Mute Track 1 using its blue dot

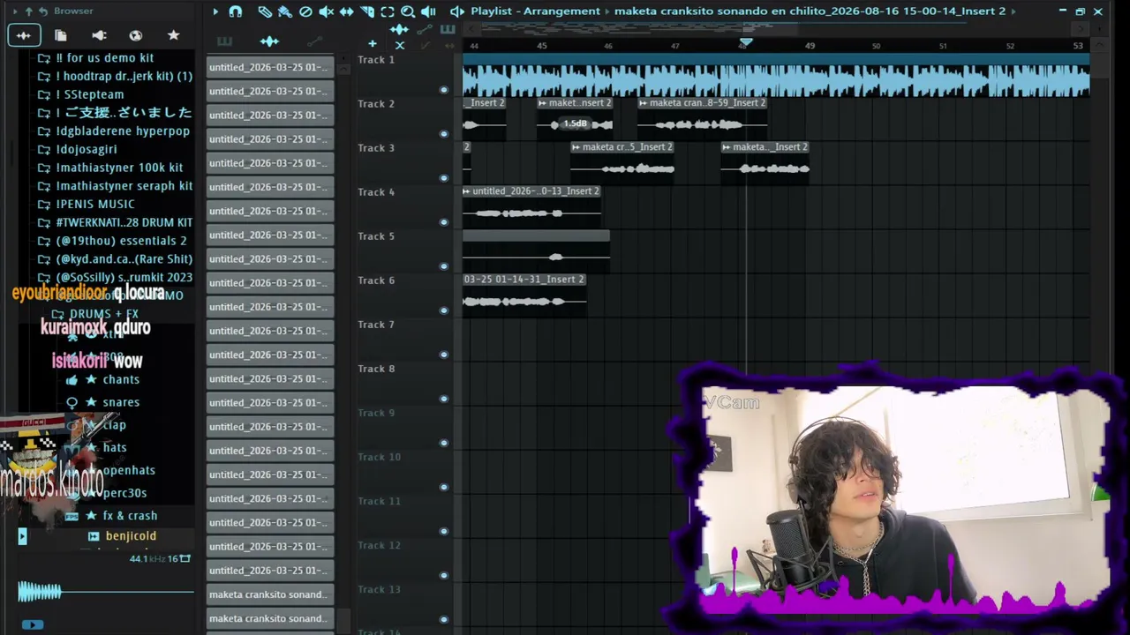[x=444, y=90]
